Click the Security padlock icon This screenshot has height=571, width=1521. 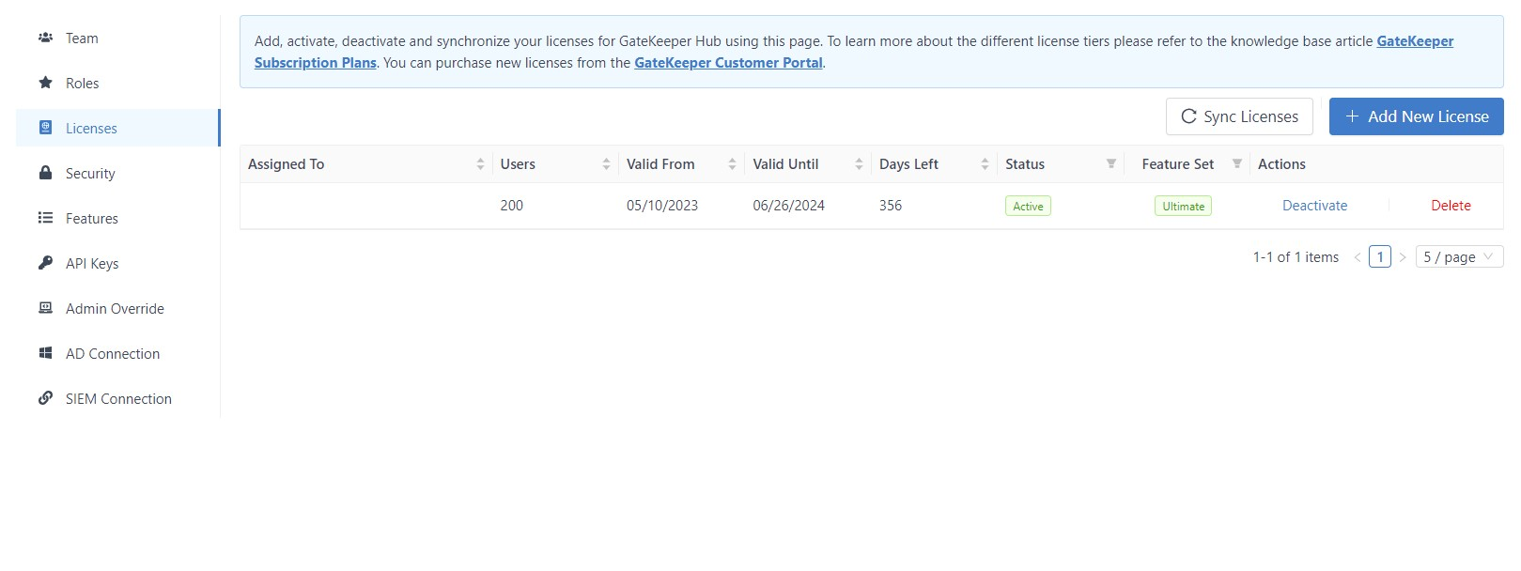click(x=45, y=173)
